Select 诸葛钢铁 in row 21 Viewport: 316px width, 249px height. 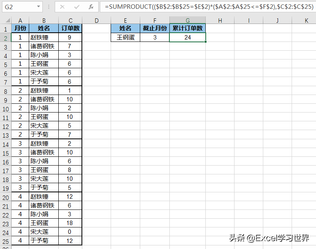[44, 206]
